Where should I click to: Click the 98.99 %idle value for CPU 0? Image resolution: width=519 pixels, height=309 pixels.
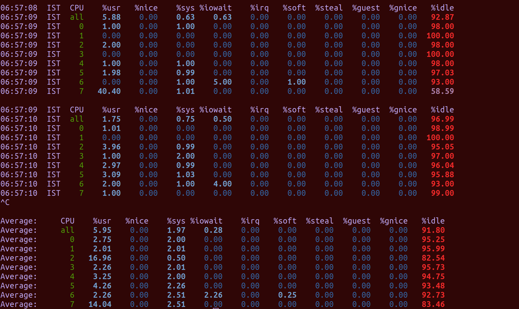coord(442,128)
